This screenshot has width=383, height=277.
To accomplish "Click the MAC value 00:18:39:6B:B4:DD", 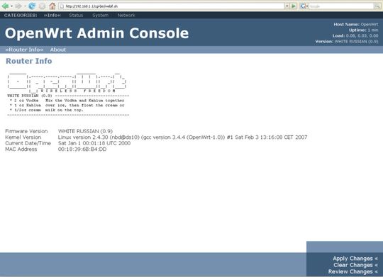I will pyautogui.click(x=82, y=149).
